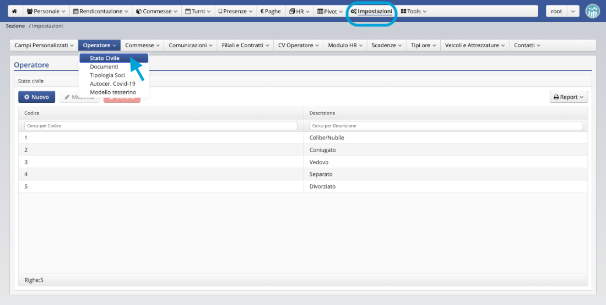606x305 pixels.
Task: Open the Tools grid menu
Action: coord(413,11)
